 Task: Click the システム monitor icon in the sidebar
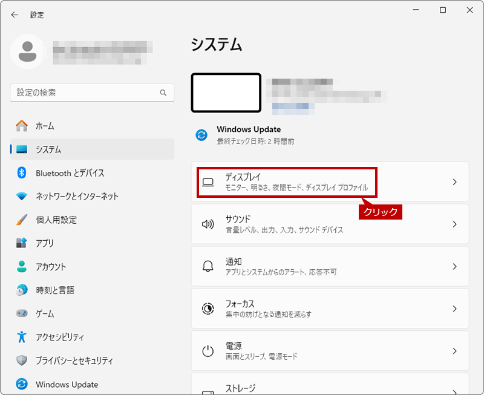pyautogui.click(x=22, y=149)
